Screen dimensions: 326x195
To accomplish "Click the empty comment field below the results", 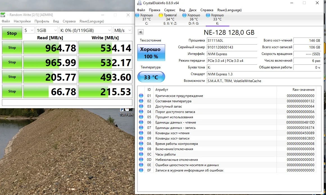I will click(67, 103).
